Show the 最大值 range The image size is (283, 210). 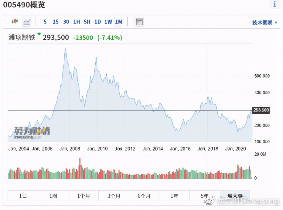click(235, 195)
